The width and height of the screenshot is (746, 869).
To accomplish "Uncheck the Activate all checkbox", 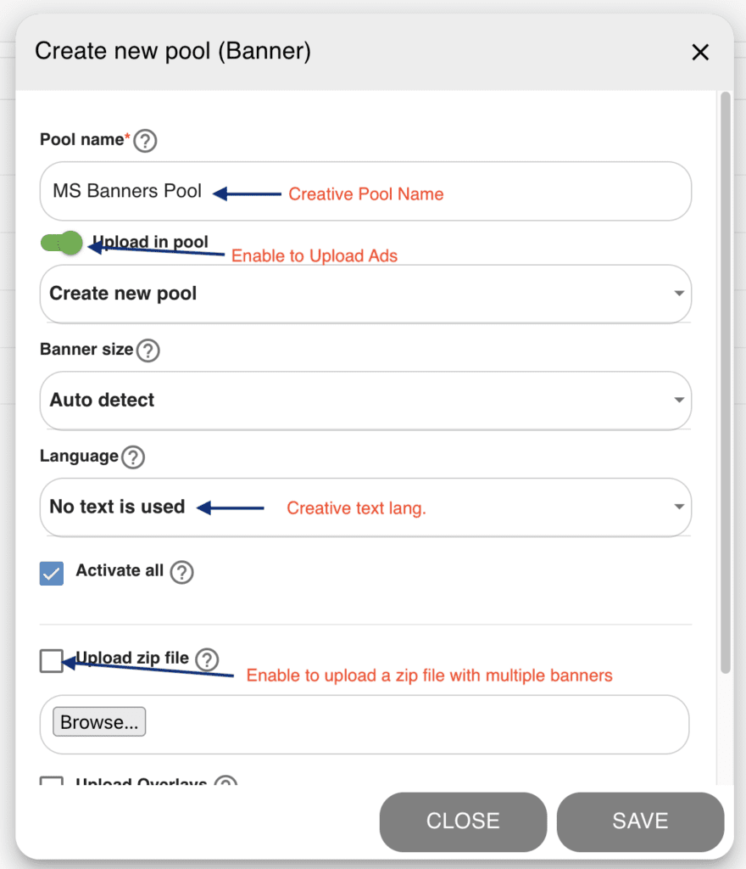I will [52, 574].
